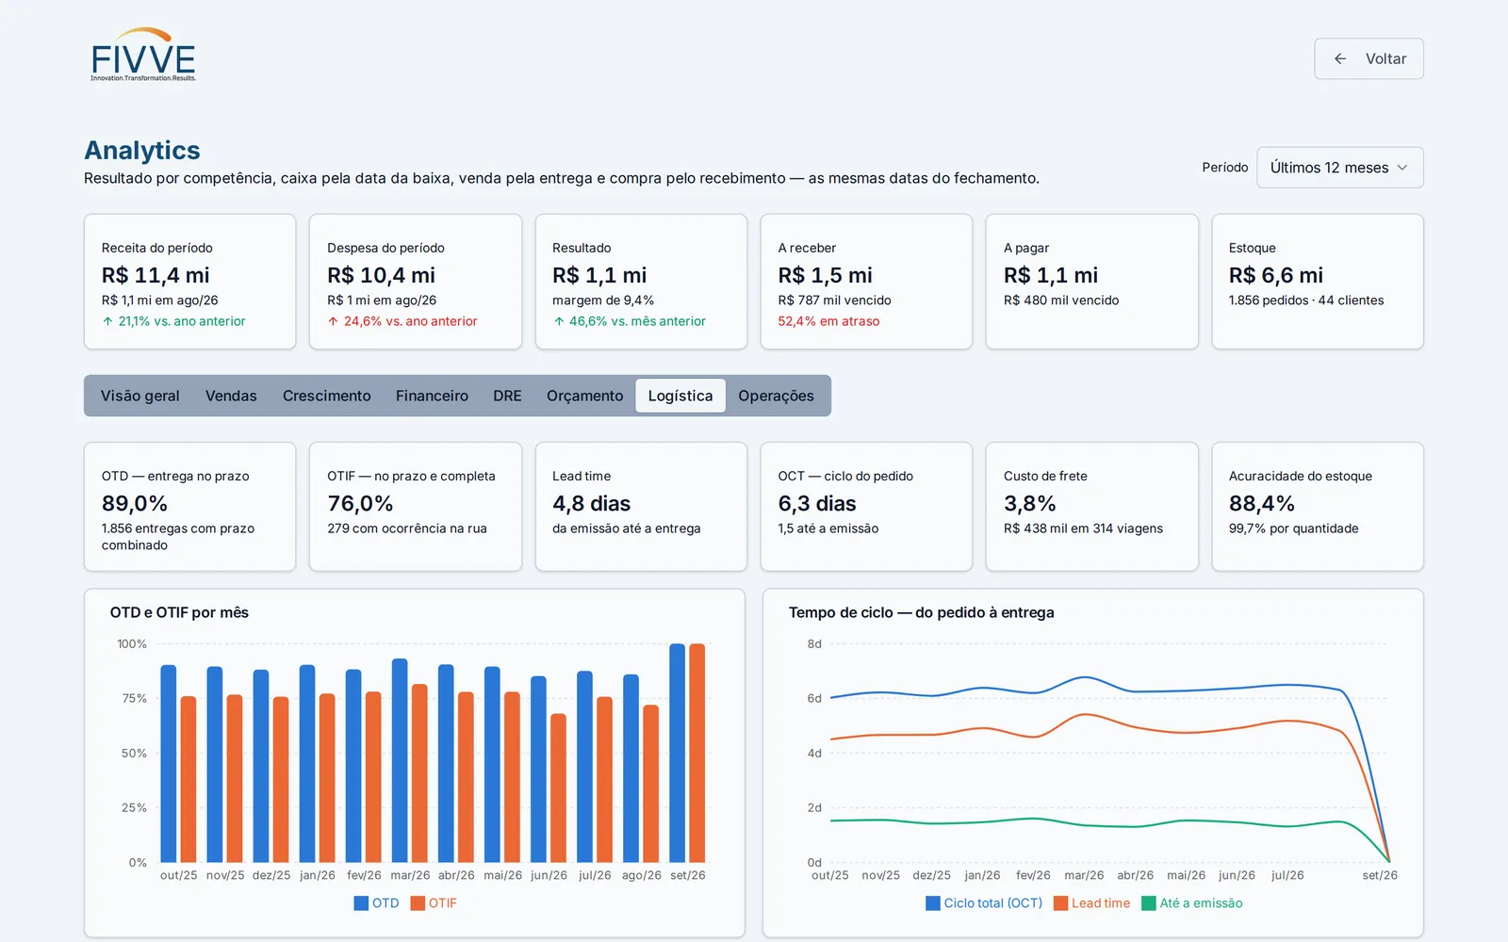Click the set/26 axis label in line chart
The height and width of the screenshot is (942, 1508).
1380,875
